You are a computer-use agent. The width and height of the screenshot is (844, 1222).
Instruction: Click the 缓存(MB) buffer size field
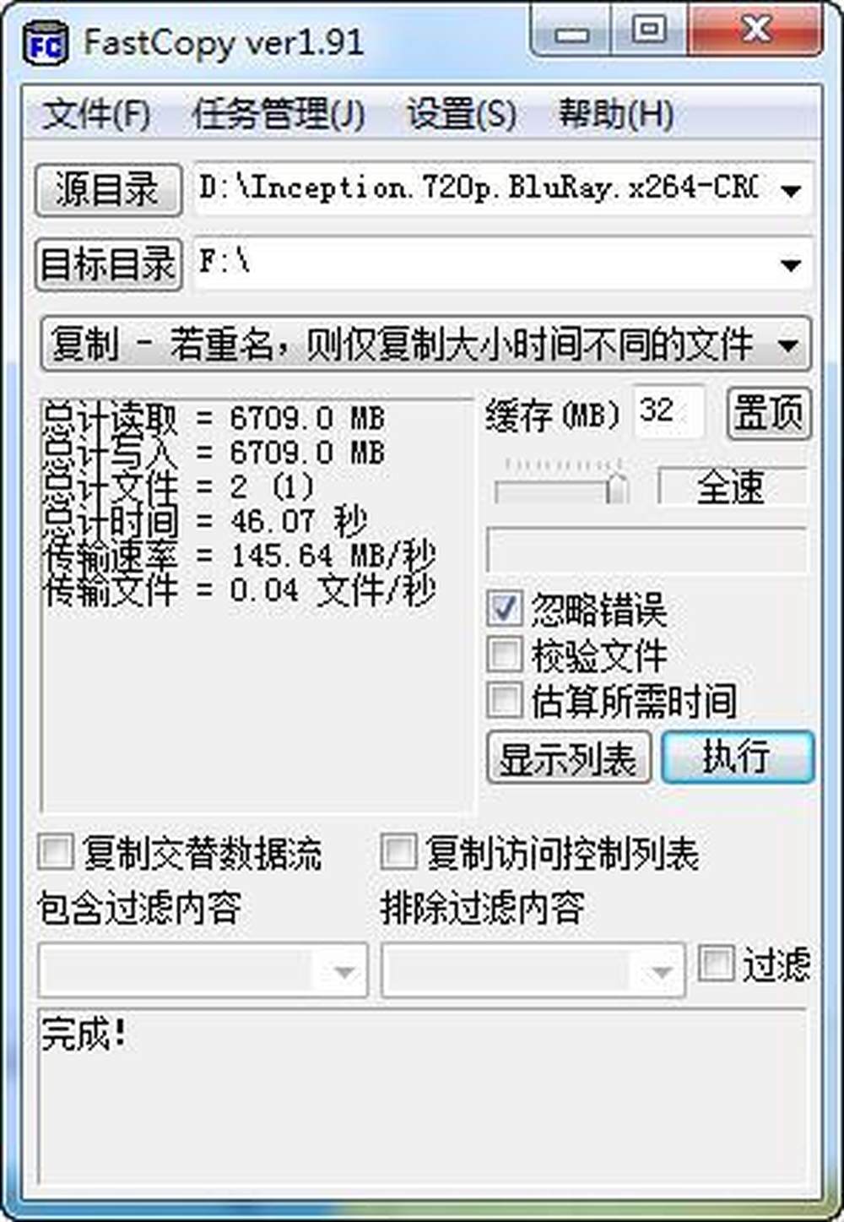[x=668, y=412]
